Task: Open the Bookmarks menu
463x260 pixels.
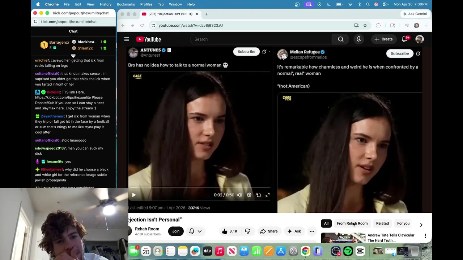Action: tap(126, 4)
